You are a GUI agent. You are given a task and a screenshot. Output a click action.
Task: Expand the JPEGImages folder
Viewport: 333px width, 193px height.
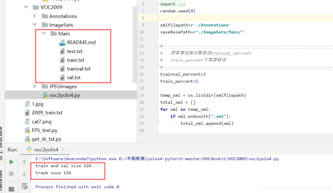pos(35,86)
